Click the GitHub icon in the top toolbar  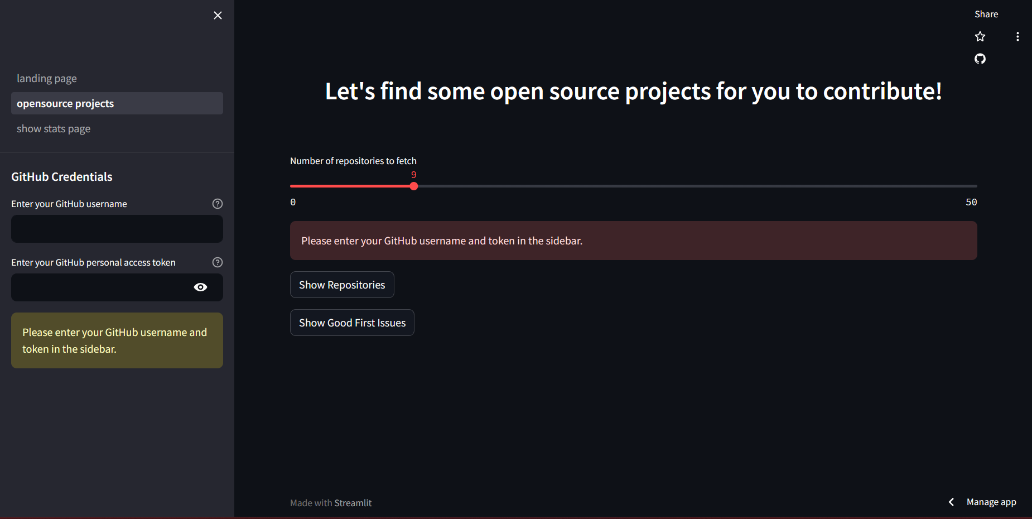980,59
